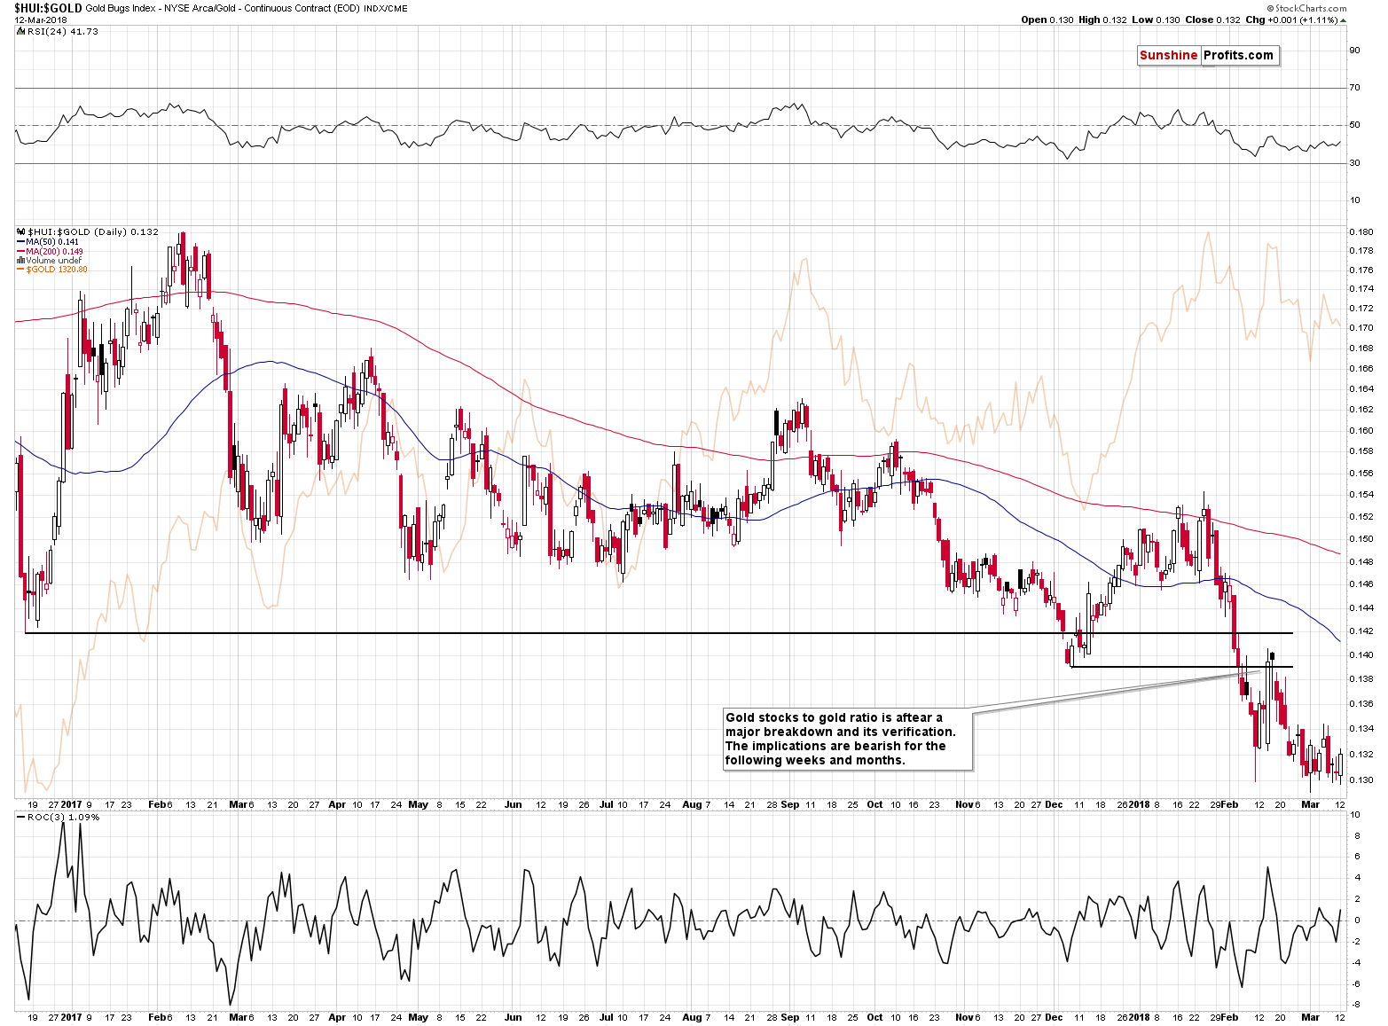Click the Oct label under the main price chart
This screenshot has height=1026, width=1388.
coord(874,804)
